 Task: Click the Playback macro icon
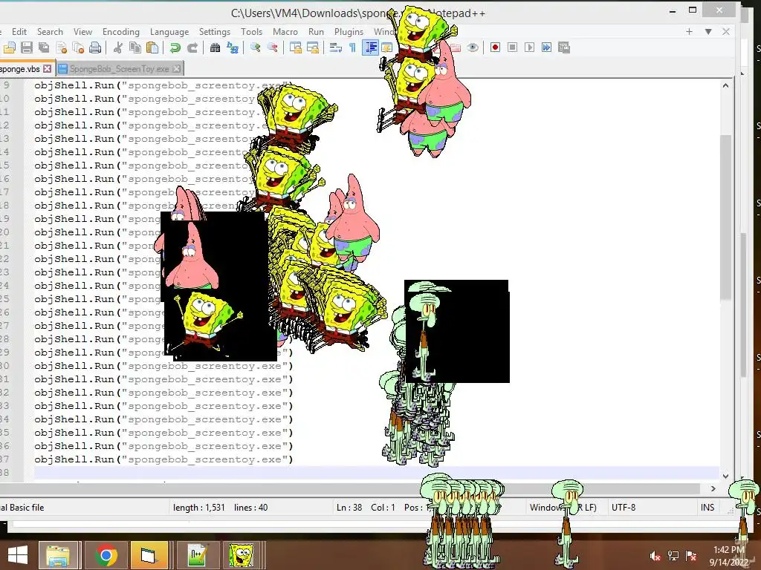(529, 47)
